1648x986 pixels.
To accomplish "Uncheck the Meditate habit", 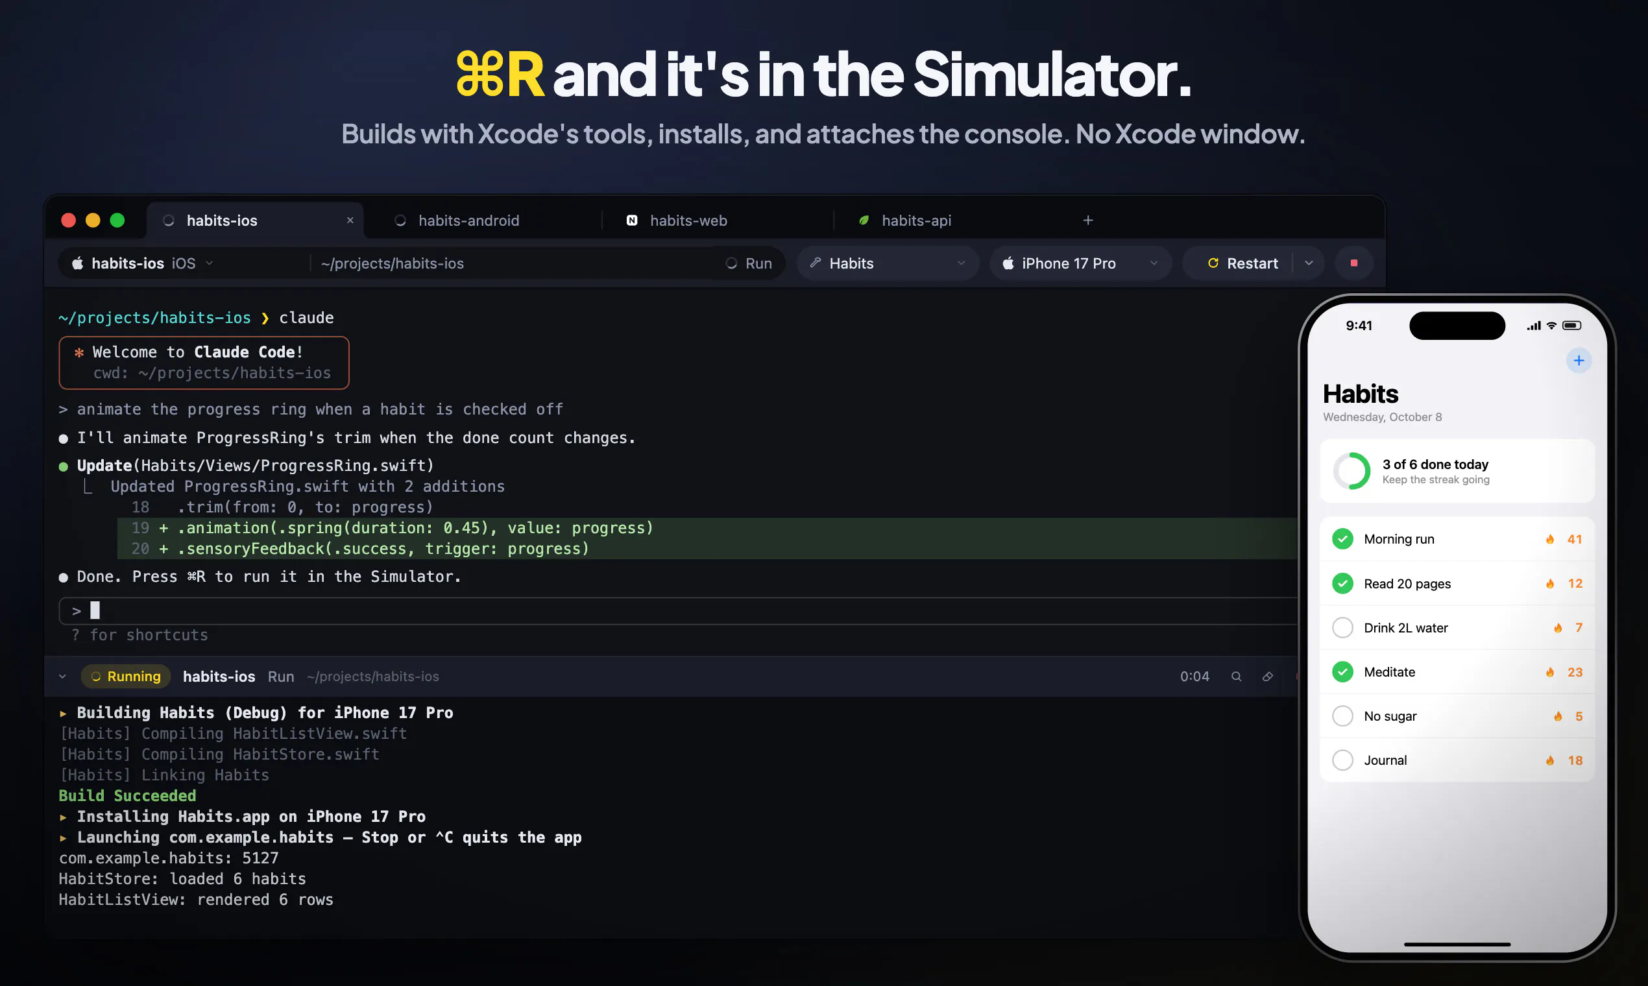I will pyautogui.click(x=1342, y=672).
